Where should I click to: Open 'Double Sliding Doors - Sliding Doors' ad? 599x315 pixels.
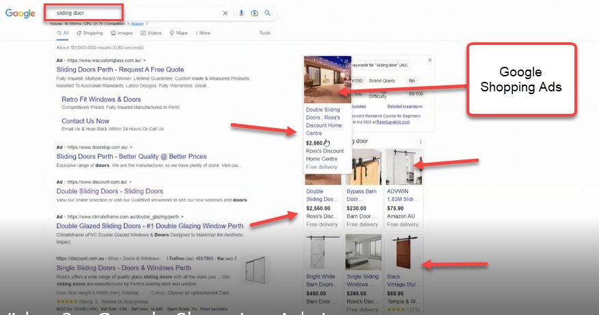coord(110,191)
